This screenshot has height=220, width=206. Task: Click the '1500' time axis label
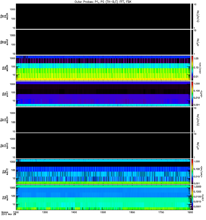tap(103, 212)
